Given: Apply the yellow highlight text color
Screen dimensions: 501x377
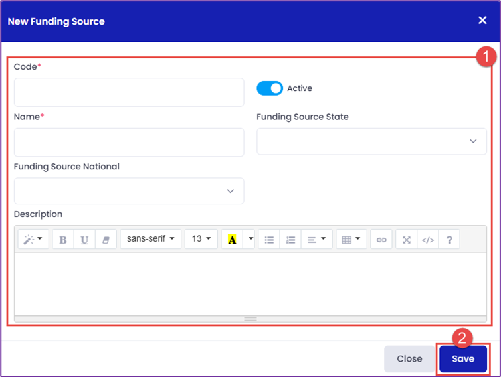Looking at the screenshot, I should click(x=232, y=239).
